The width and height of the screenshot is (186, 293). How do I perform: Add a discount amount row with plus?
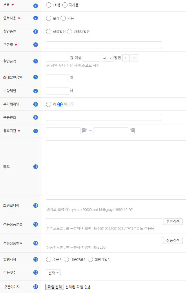pos(126,58)
